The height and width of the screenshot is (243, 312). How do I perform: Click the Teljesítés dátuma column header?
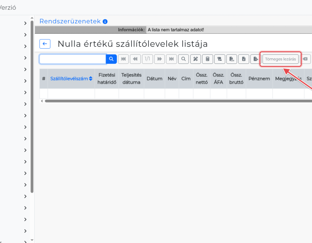[x=131, y=79]
